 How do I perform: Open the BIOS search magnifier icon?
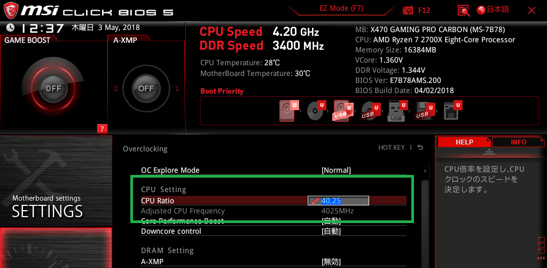point(464,10)
